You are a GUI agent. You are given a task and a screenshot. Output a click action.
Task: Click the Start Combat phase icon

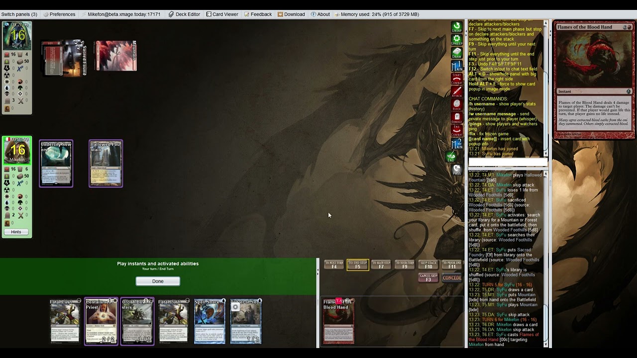click(x=456, y=79)
